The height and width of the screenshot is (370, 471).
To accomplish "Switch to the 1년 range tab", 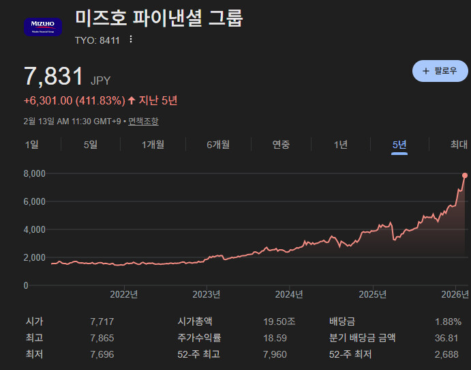I will 341,145.
